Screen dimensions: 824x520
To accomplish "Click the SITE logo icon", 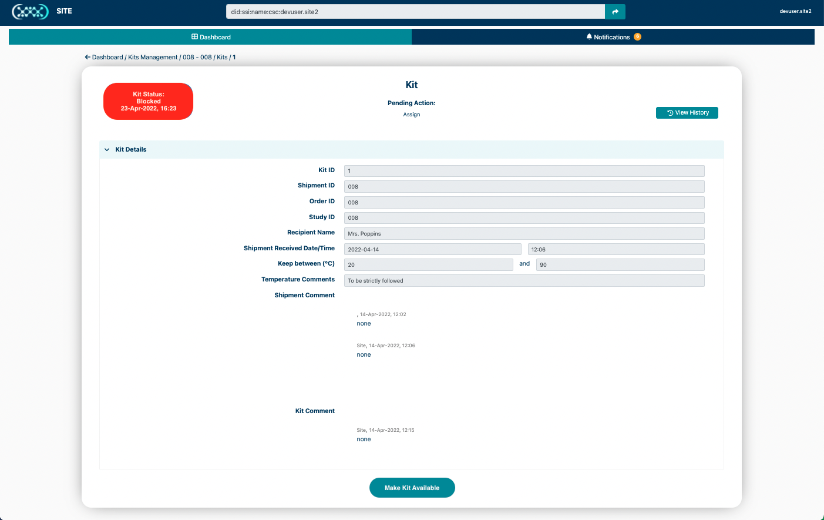I will 30,11.
